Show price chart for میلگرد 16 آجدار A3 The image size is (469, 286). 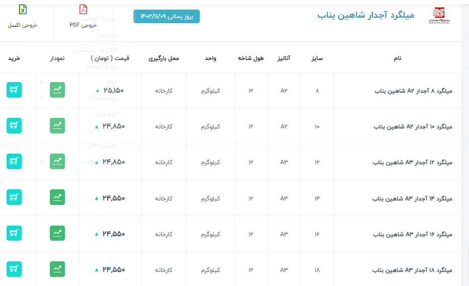[x=57, y=233]
